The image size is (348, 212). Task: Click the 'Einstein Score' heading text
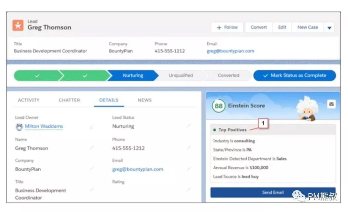click(x=246, y=106)
